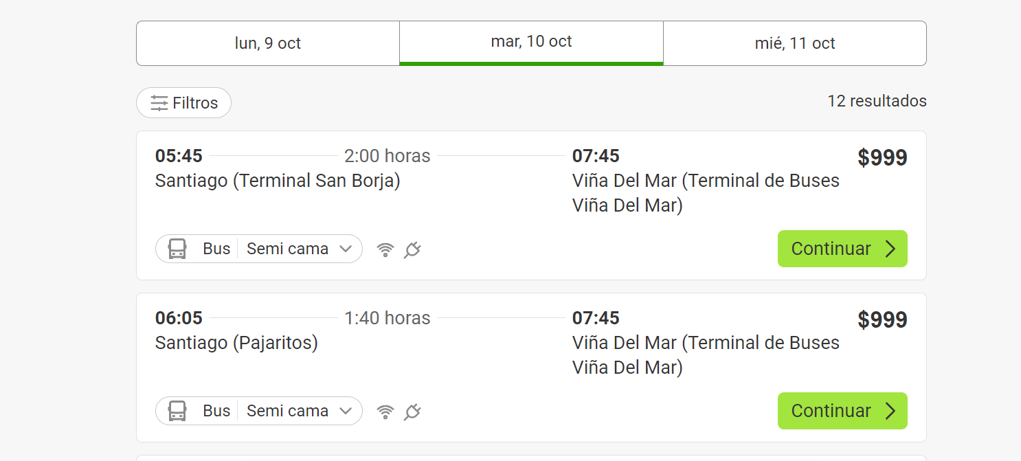The height and width of the screenshot is (461, 1021).
Task: Click the Wi-Fi icon on the 05:45 trip
Action: 385,249
